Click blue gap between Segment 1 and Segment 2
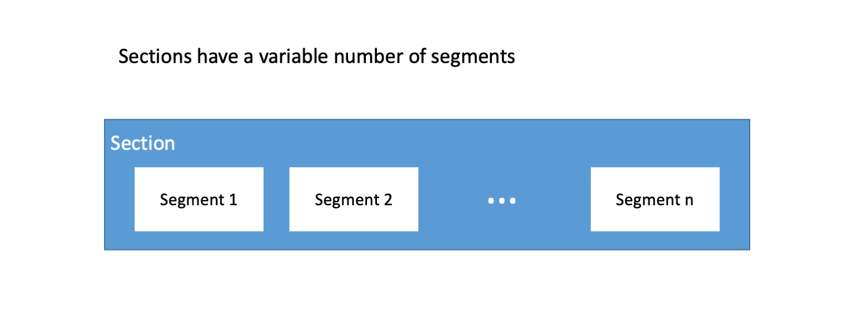Viewport: 867px width, 311px height. (276, 199)
